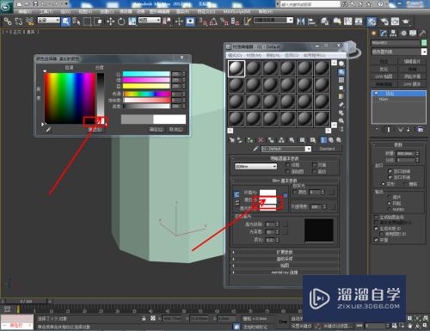The width and height of the screenshot is (430, 331).
Task: Open the named selection sets dropdown
Action: click(273, 21)
